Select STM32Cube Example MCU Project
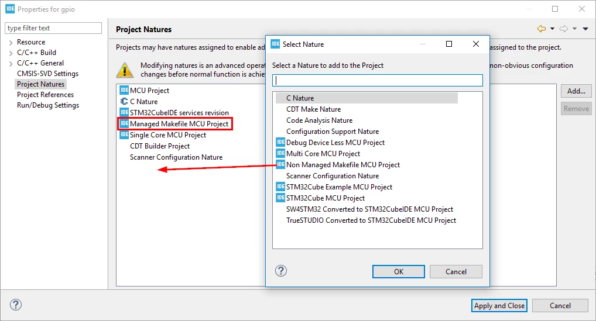This screenshot has height=321, width=596. pos(339,187)
